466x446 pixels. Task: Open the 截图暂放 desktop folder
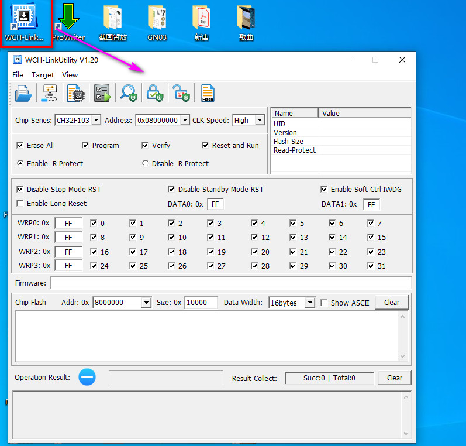coord(113,22)
